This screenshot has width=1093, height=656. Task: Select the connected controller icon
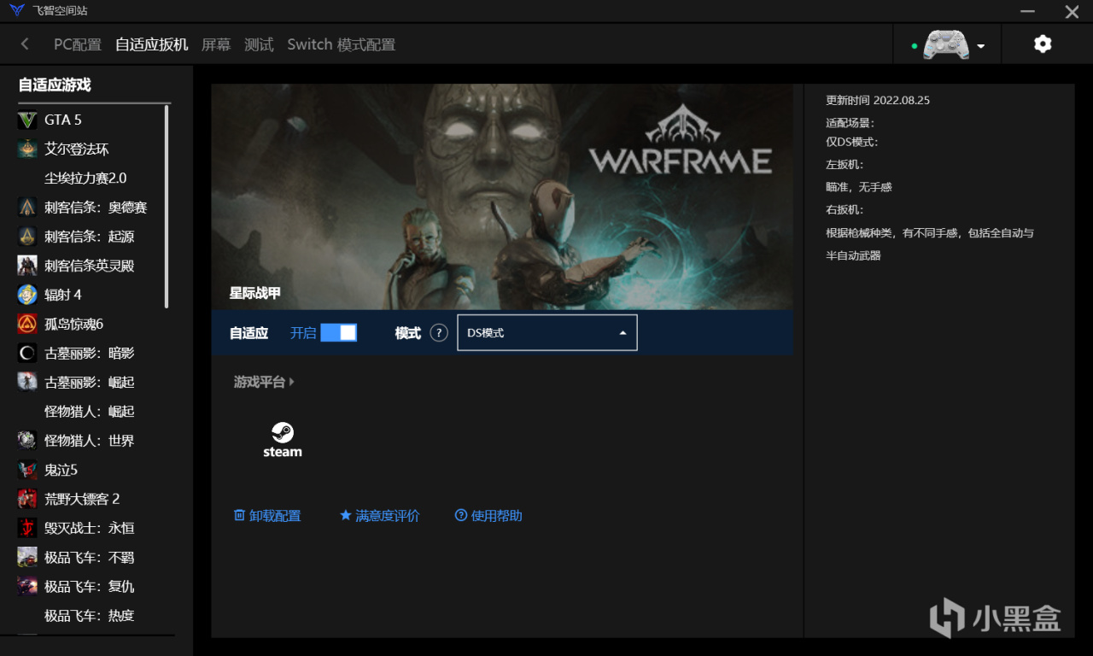click(x=946, y=45)
